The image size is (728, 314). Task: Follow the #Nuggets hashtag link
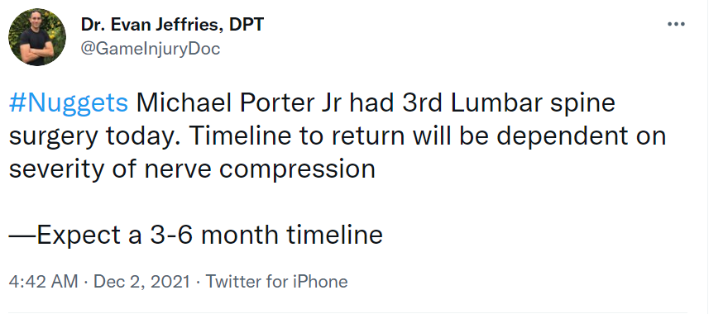coord(68,103)
